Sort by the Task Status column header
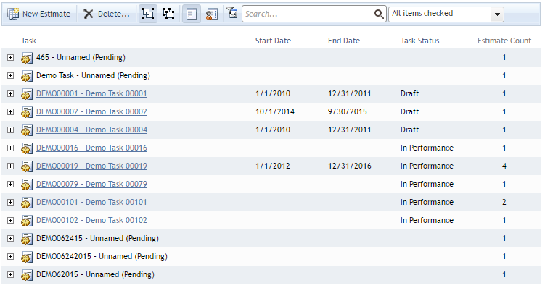Image resolution: width=545 pixels, height=288 pixels. [420, 41]
